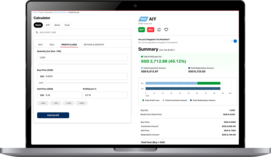Open Stock Calculator breadcrumb link
Viewport: 271px width, 157px height.
pos(61,12)
